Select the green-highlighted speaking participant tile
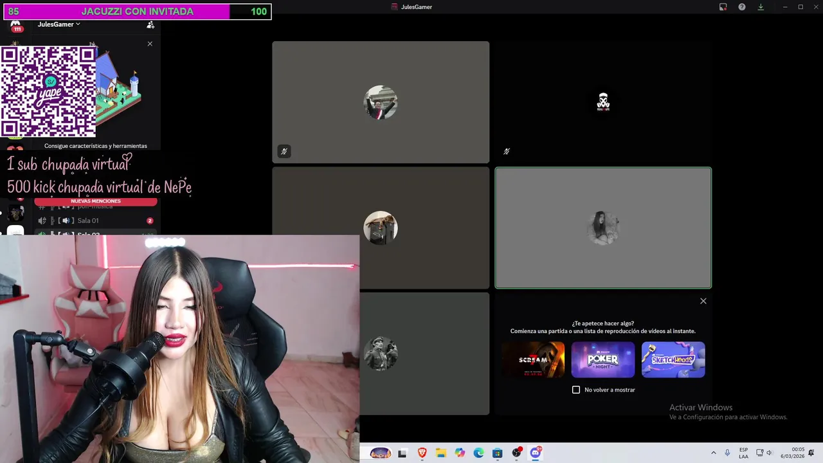The width and height of the screenshot is (823, 463). 603,228
